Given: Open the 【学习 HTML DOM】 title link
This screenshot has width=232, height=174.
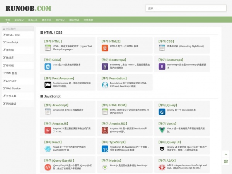Looking at the screenshot, I should coord(114,105).
